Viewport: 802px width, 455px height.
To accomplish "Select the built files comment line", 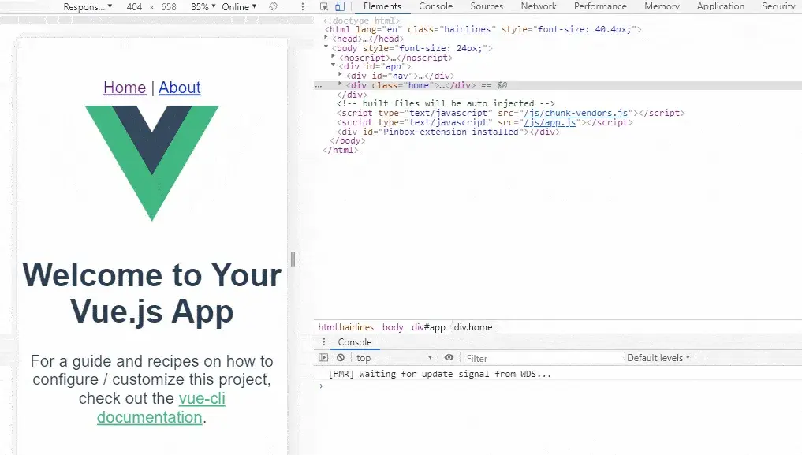I will 446,104.
